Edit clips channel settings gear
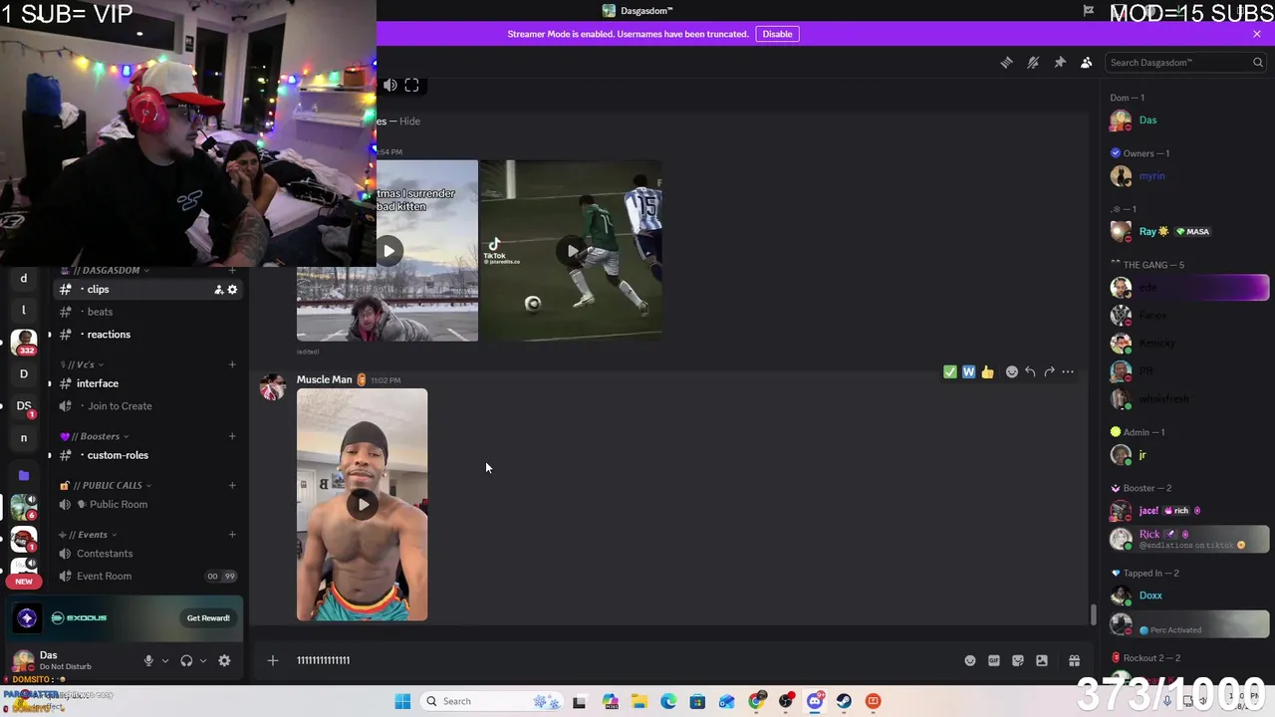This screenshot has height=717, width=1275. 233,290
